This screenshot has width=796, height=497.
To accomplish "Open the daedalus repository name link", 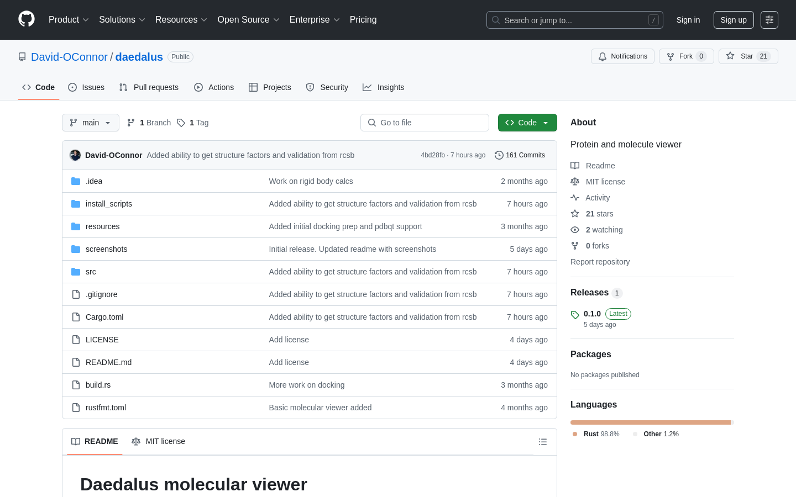I will point(139,57).
